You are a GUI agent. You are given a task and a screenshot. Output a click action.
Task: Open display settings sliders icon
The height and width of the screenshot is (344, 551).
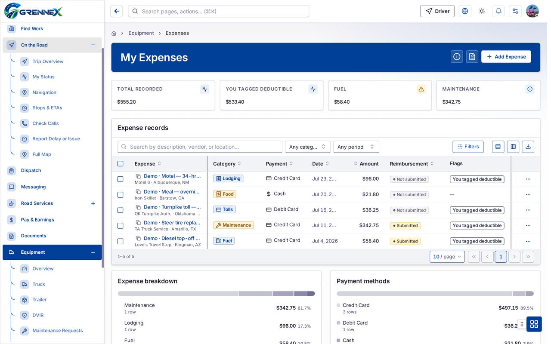coord(515,11)
